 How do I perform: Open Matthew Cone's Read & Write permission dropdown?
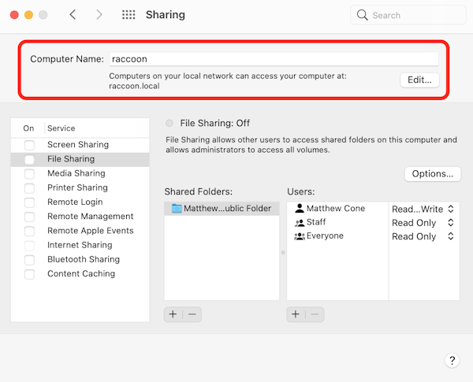[x=423, y=209]
